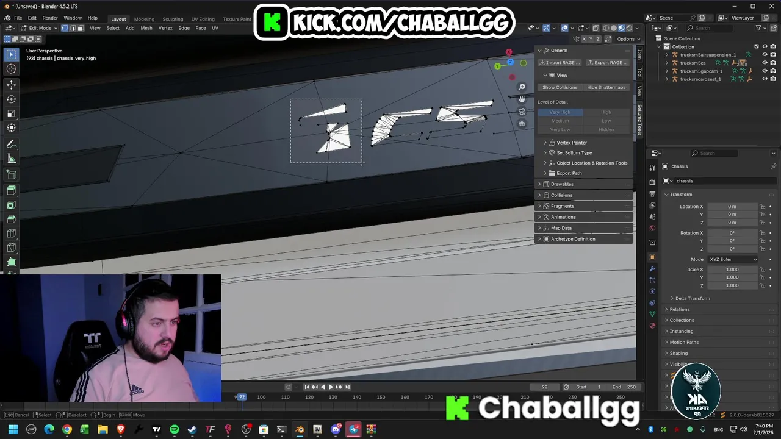
Task: Activate the Cursor tool
Action: (x=11, y=69)
